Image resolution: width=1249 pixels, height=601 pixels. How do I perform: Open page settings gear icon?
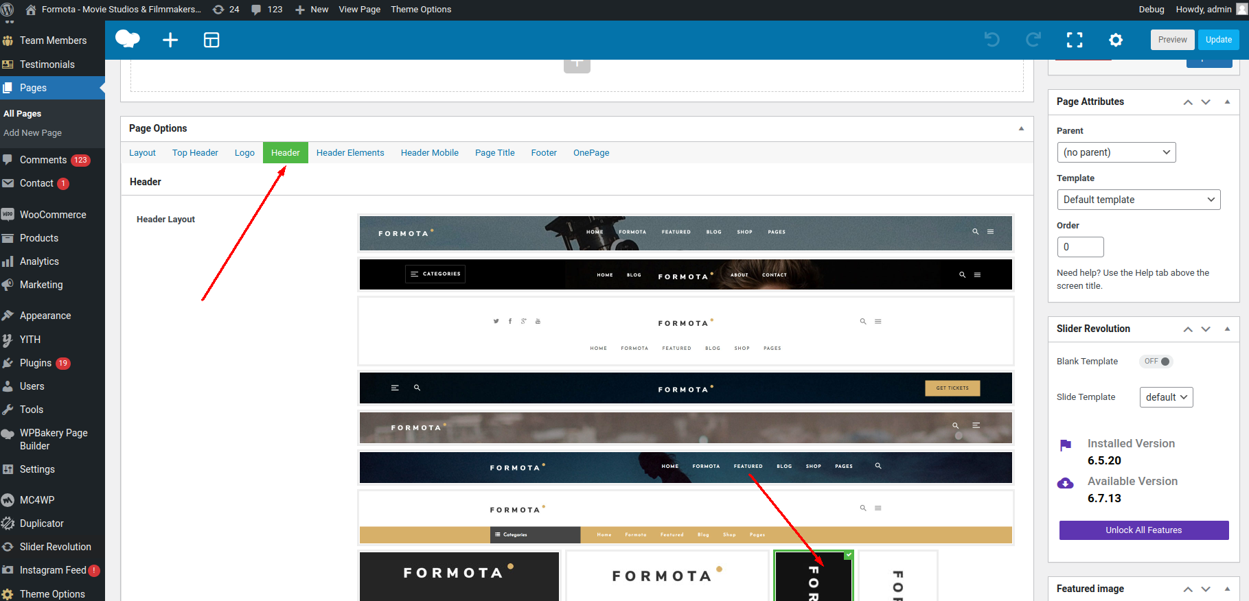coord(1116,40)
